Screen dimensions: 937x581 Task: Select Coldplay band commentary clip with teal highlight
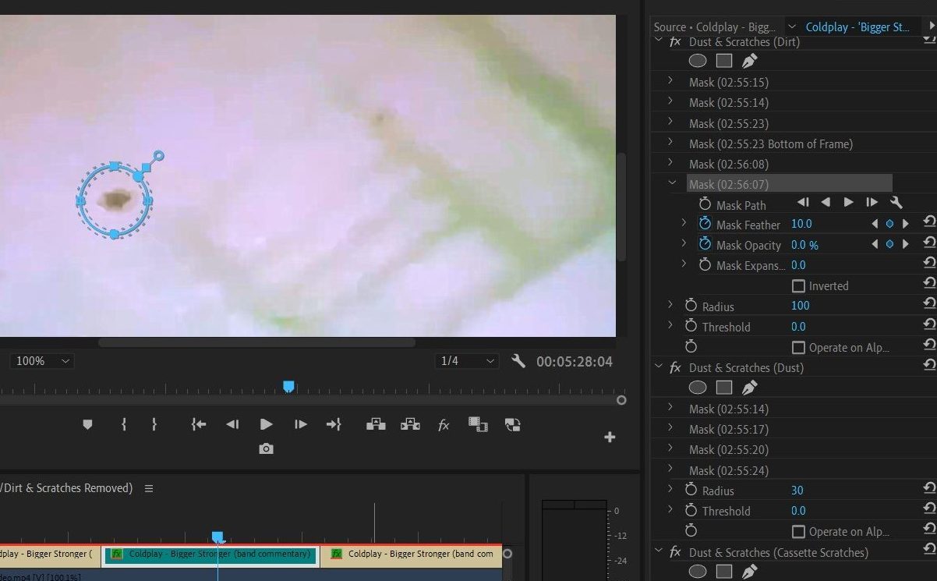(x=210, y=554)
